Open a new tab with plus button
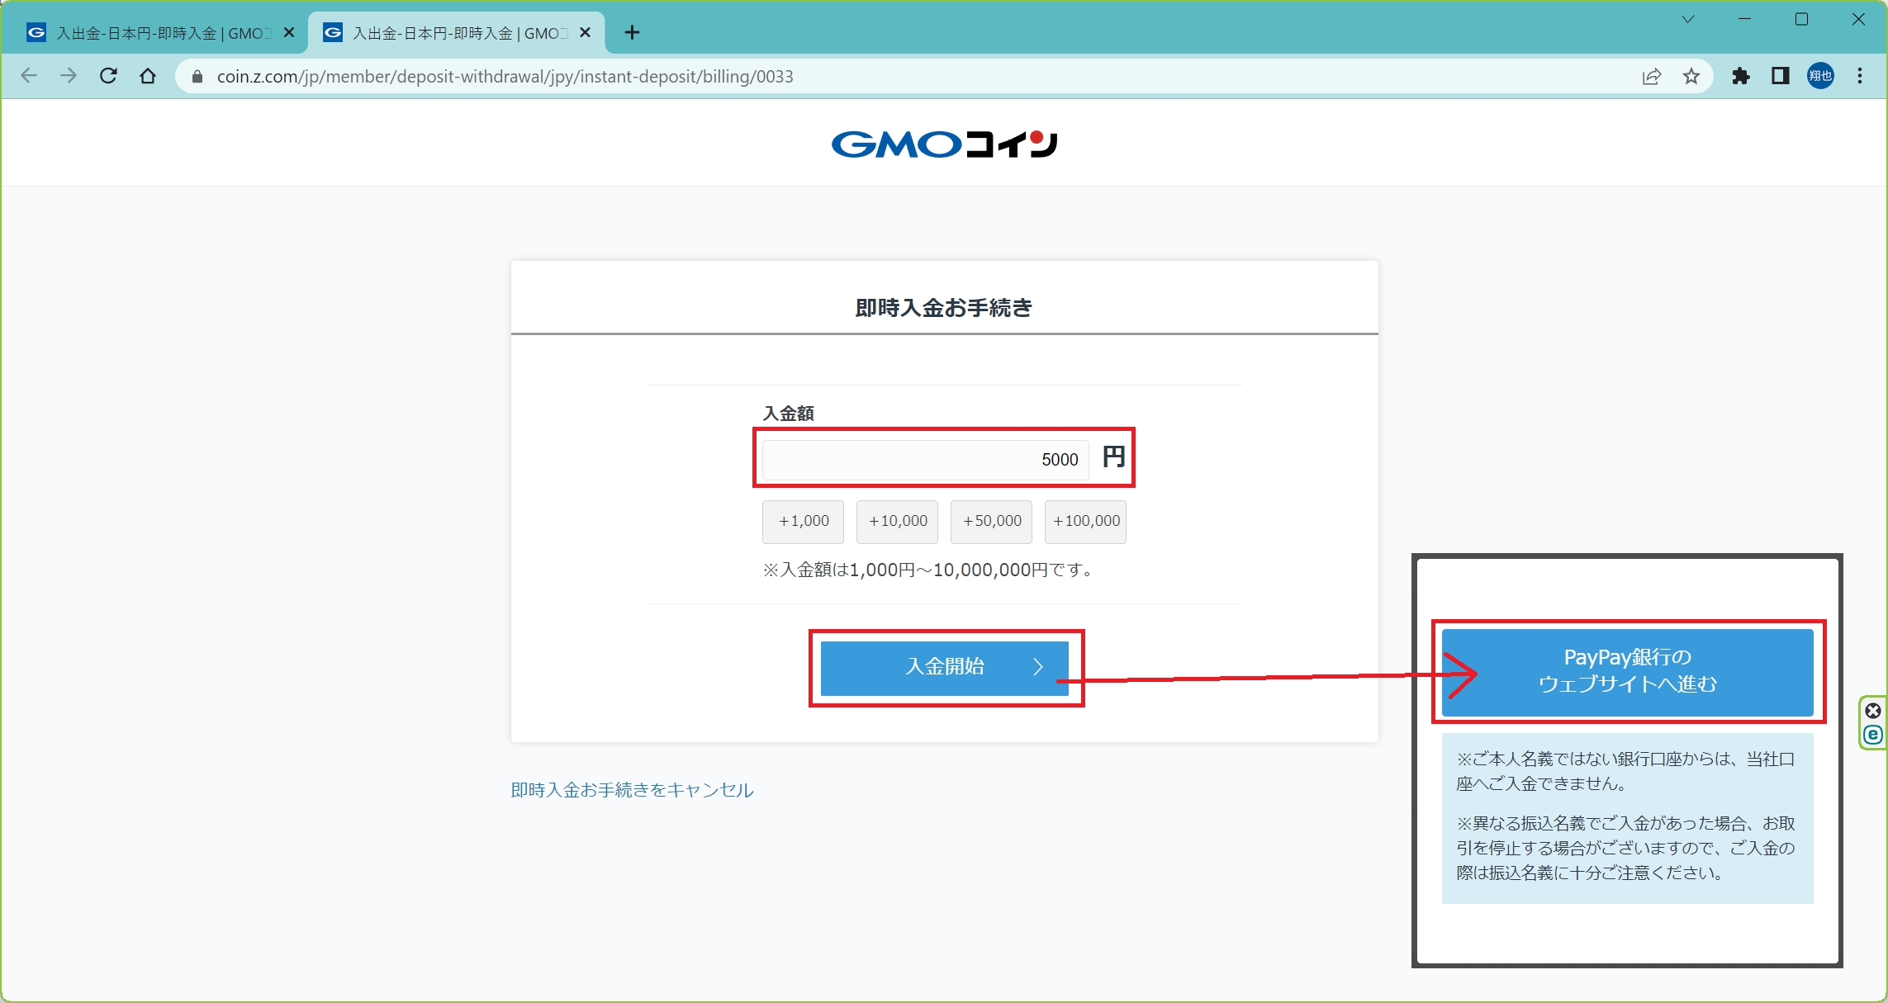 point(632,32)
